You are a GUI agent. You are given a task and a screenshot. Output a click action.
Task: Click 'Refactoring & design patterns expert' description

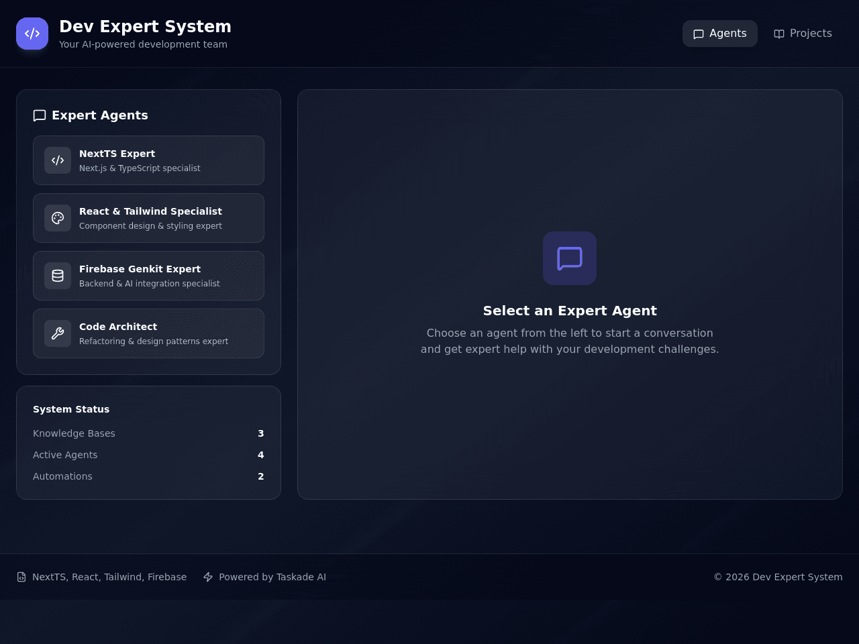154,341
